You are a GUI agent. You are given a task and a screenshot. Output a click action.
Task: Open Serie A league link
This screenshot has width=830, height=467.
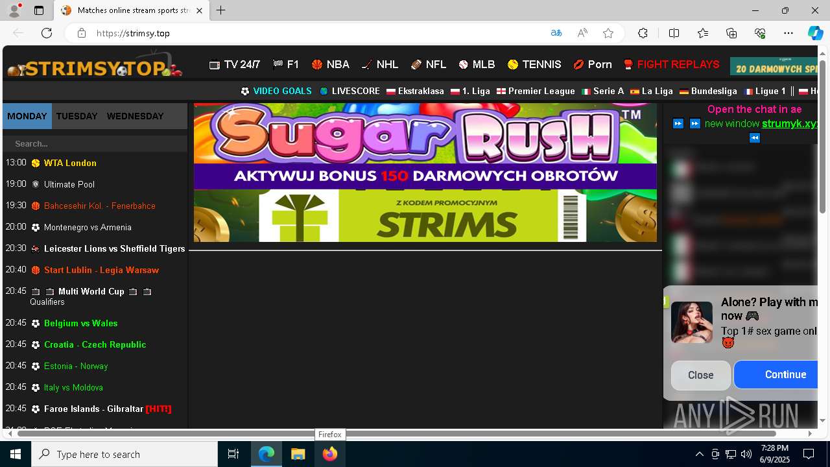click(602, 91)
